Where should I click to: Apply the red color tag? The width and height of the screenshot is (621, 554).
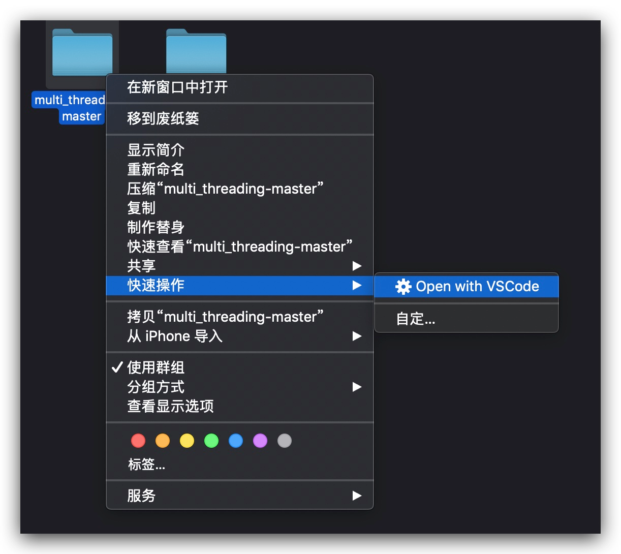point(138,441)
